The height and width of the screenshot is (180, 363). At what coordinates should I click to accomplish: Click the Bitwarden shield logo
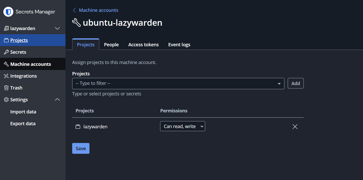[x=8, y=12]
